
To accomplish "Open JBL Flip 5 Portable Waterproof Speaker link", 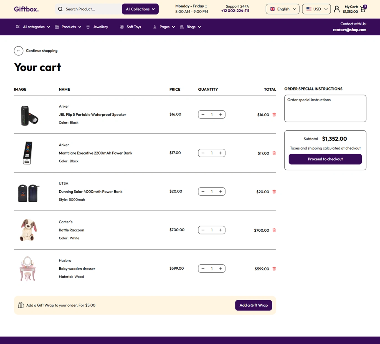I will [92, 115].
